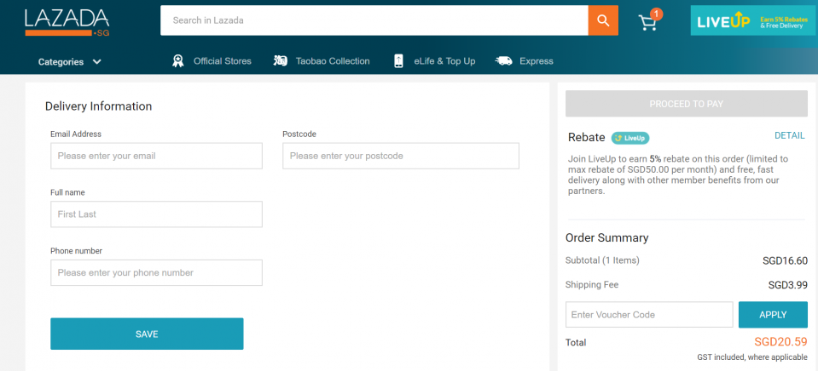Click the LiveUp badge beside Rebate

[x=630, y=137]
